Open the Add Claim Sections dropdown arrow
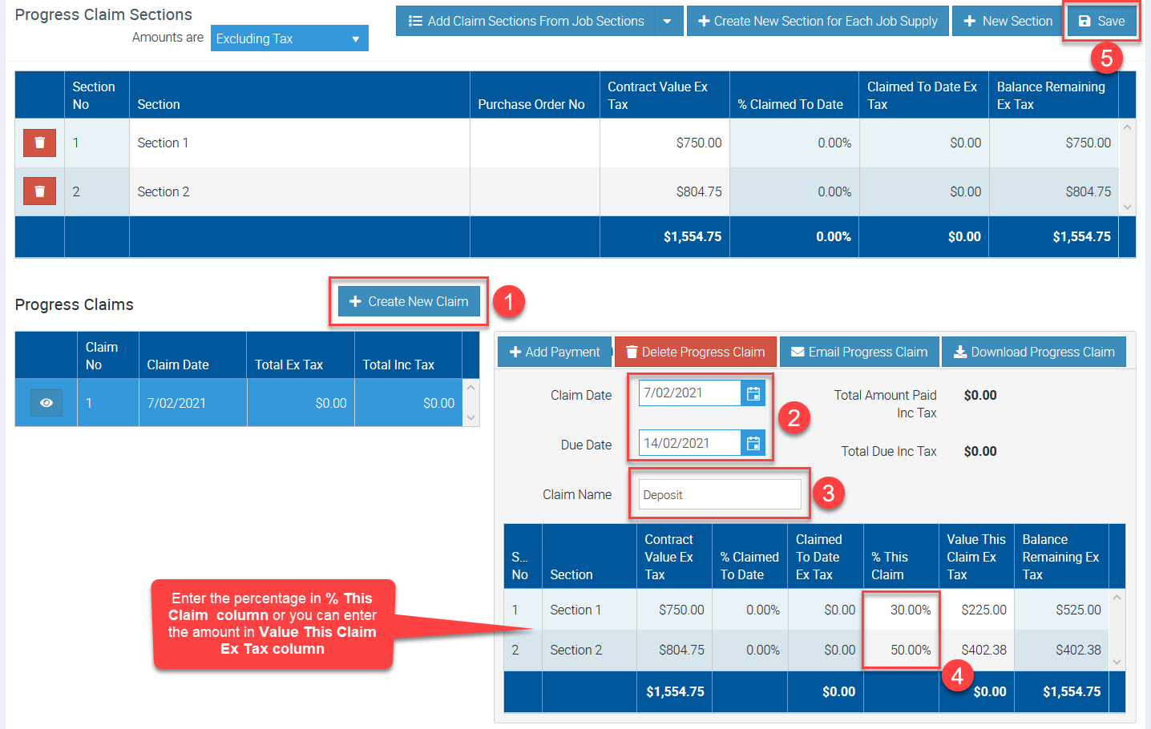Viewport: 1151px width, 729px height. (668, 21)
